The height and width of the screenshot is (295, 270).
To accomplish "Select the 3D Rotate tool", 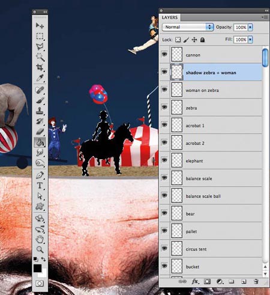I will (x=40, y=218).
